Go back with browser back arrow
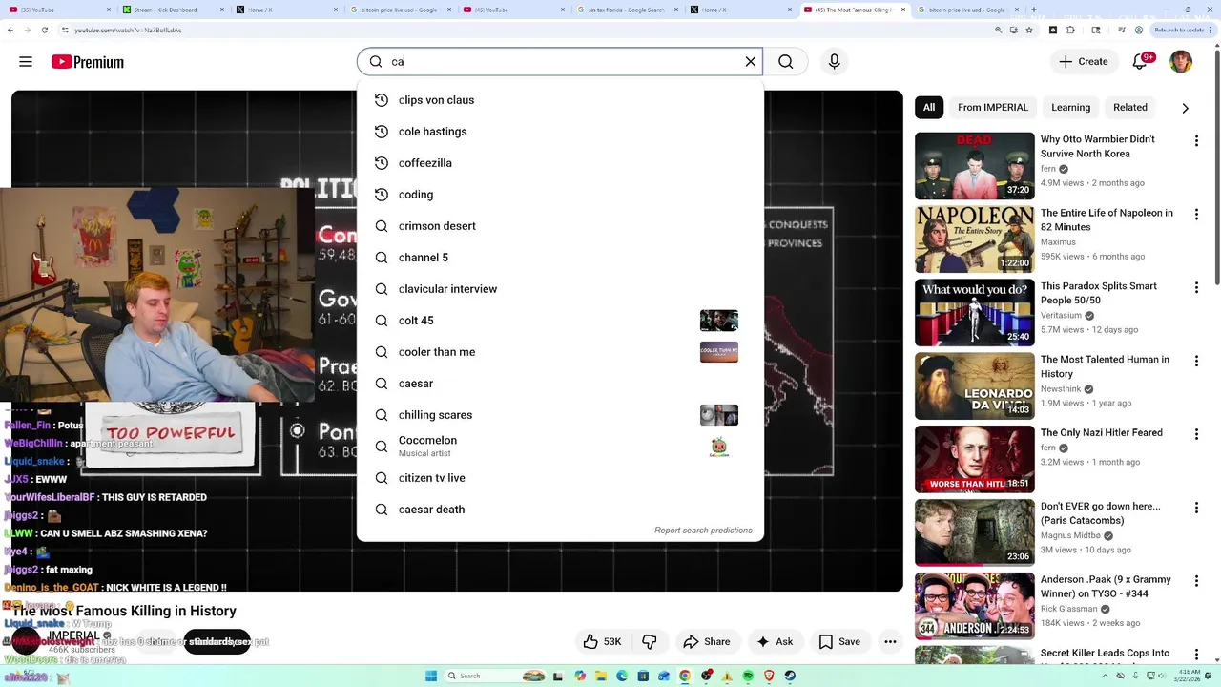Screen dimensions: 1221x687 click(x=10, y=31)
